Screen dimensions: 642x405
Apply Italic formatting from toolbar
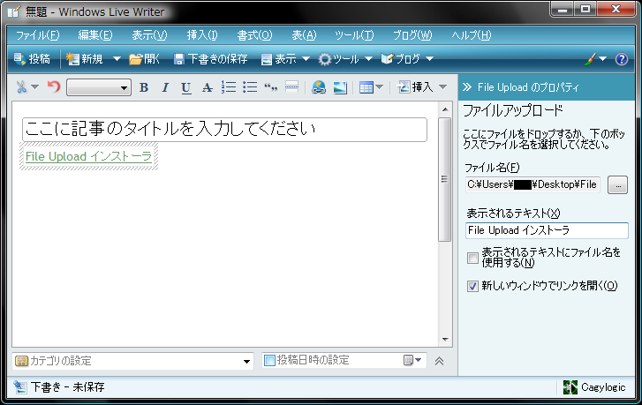(164, 87)
